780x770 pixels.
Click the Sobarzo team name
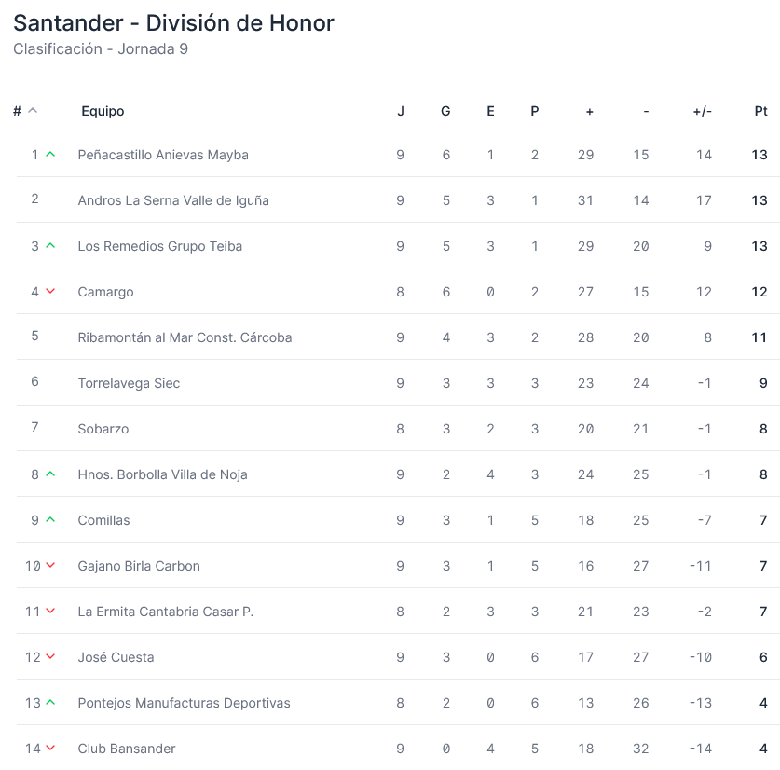pos(103,429)
